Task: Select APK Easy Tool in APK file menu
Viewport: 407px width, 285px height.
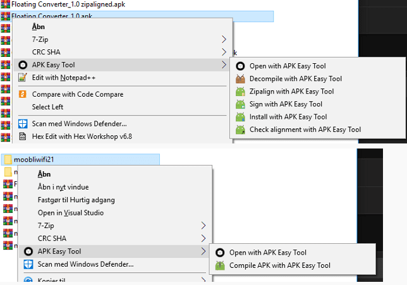Action: pos(123,65)
